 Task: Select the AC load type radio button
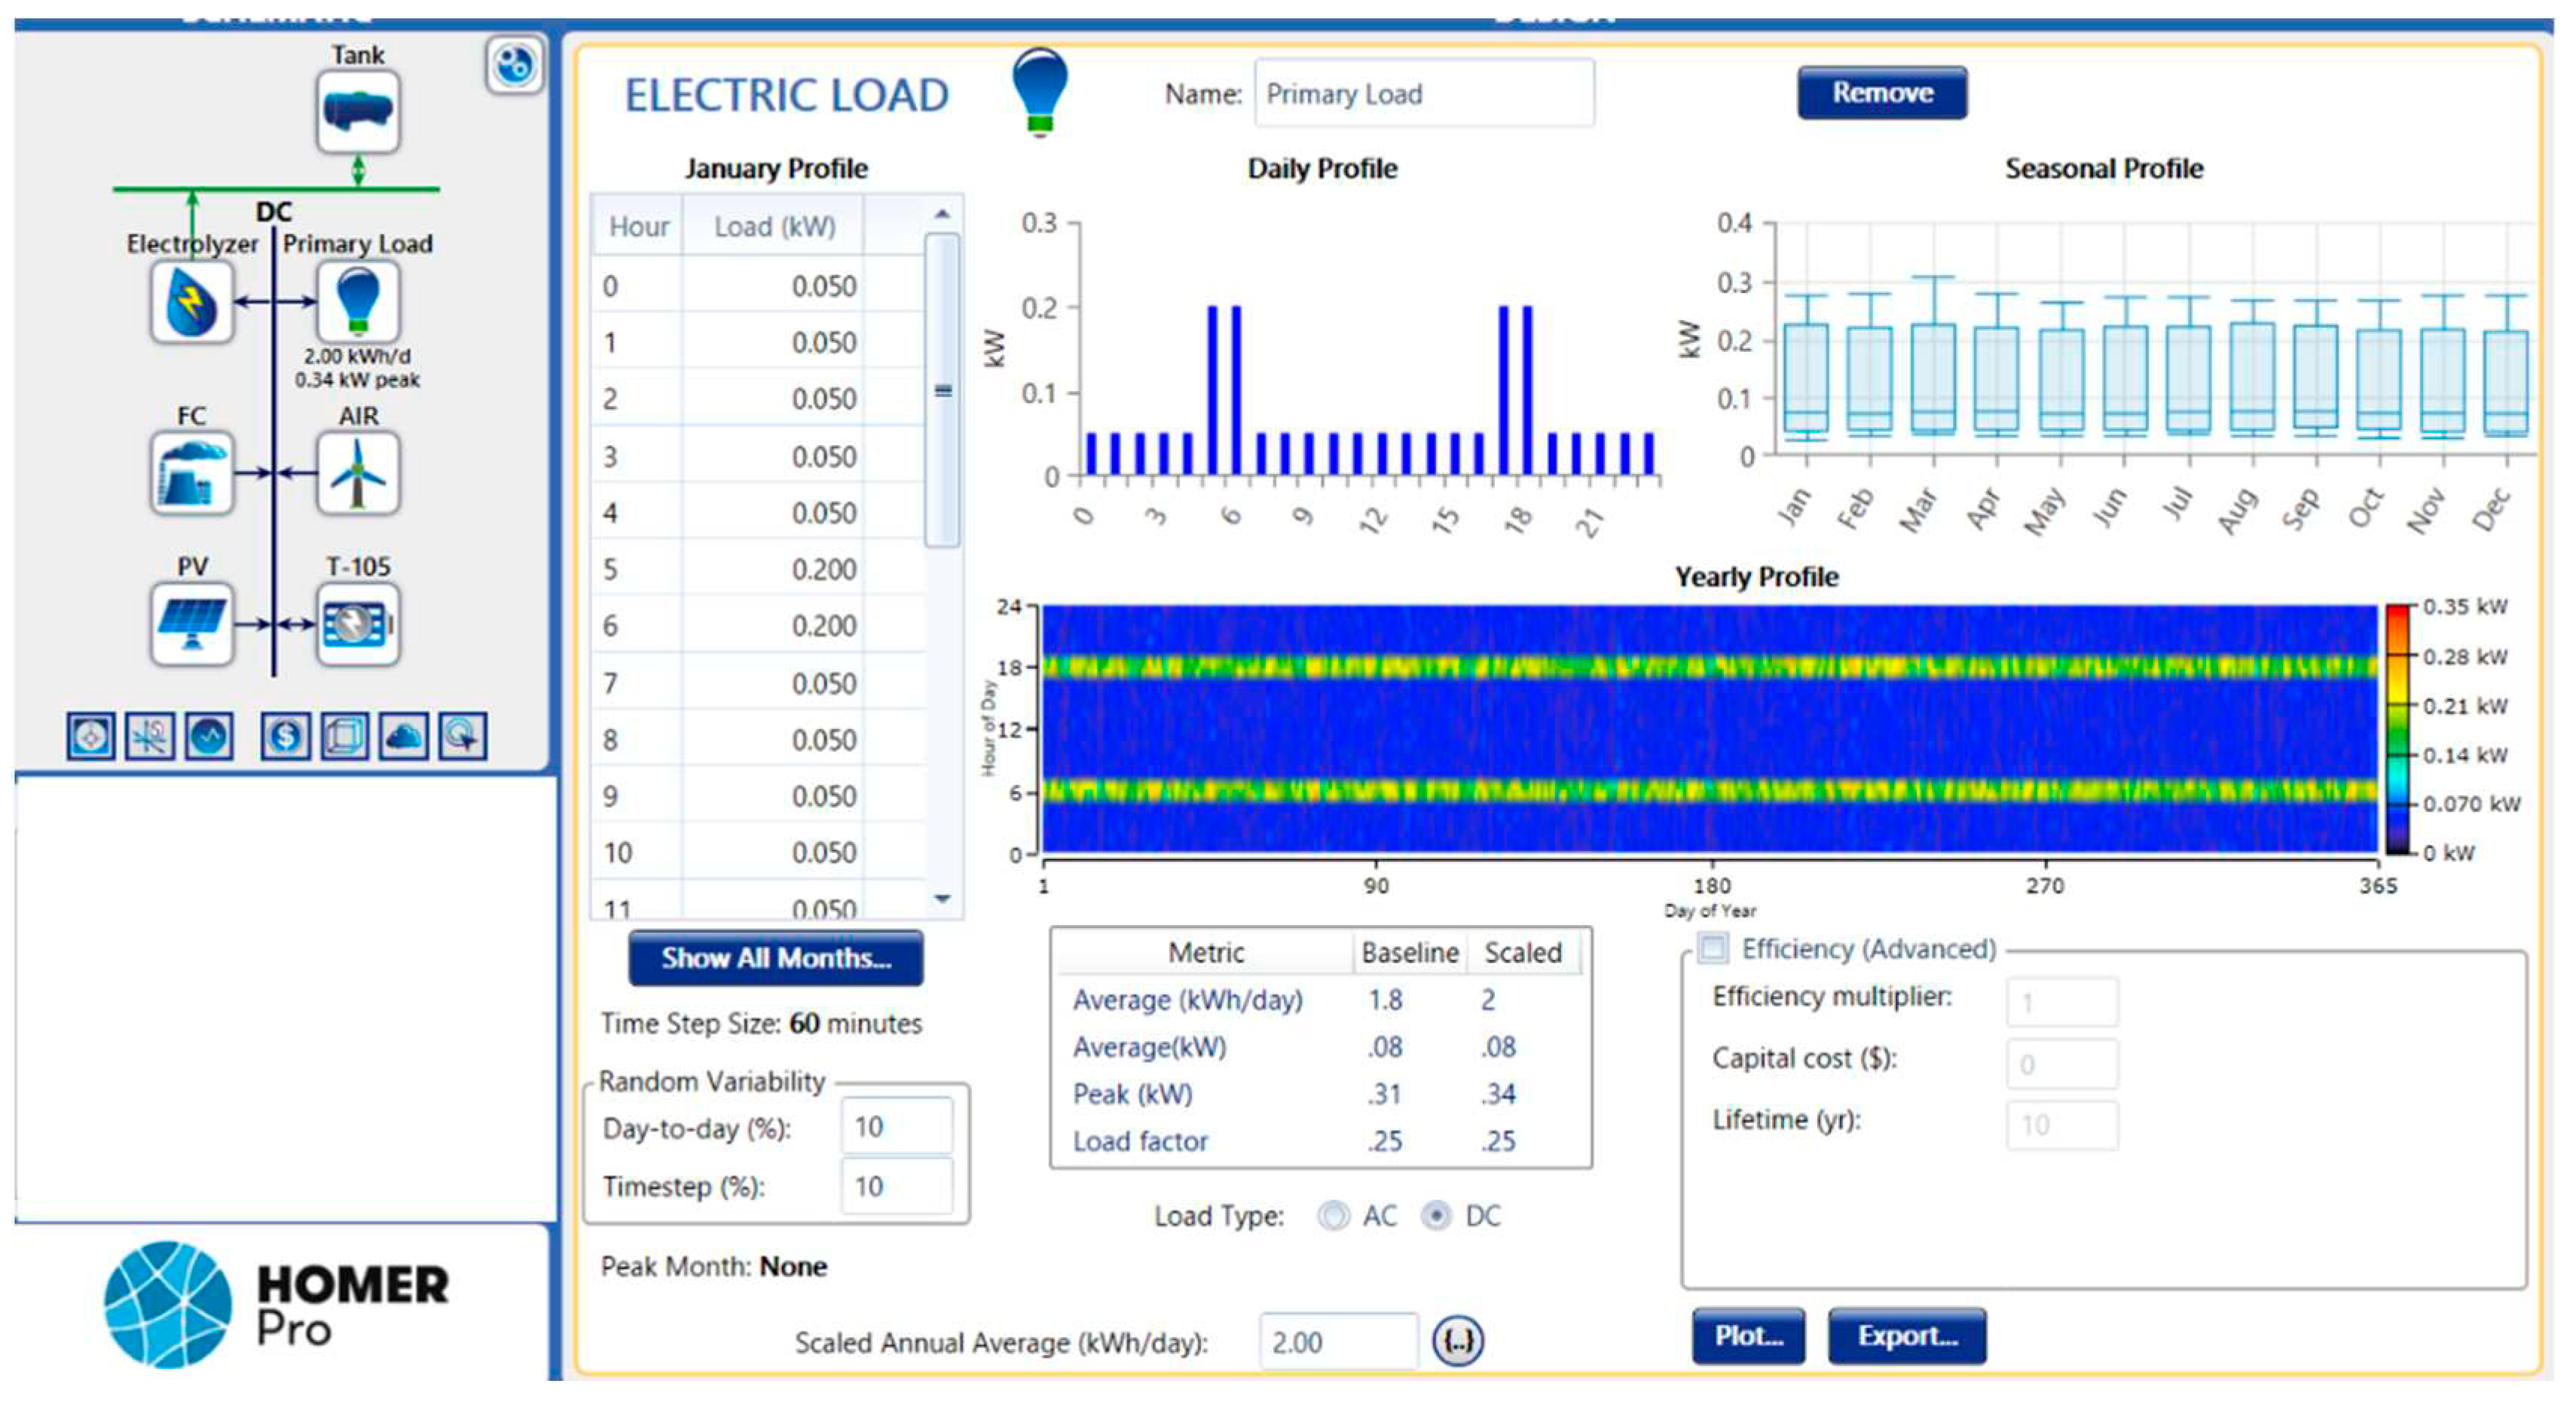tap(1333, 1215)
